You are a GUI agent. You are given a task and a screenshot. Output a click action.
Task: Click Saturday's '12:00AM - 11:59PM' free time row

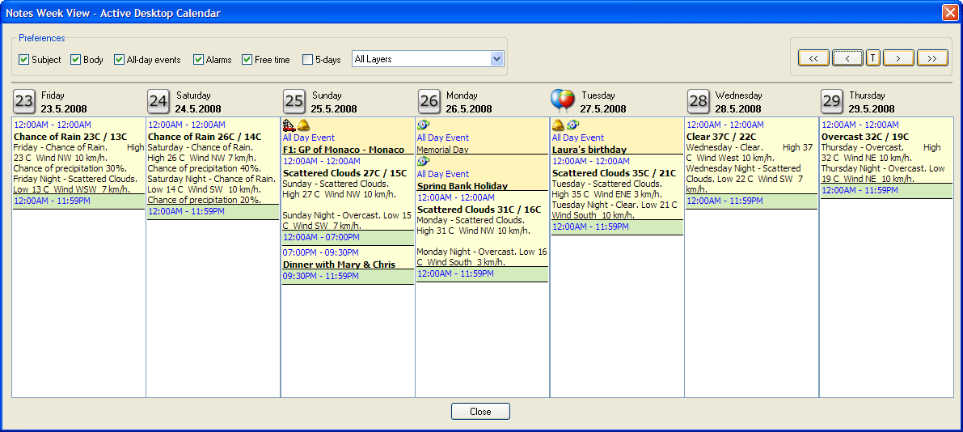213,211
